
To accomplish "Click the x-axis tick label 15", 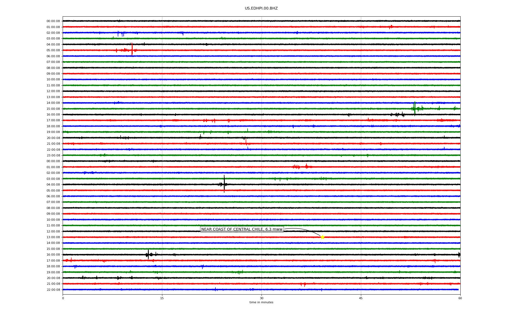I will pyautogui.click(x=162, y=298).
